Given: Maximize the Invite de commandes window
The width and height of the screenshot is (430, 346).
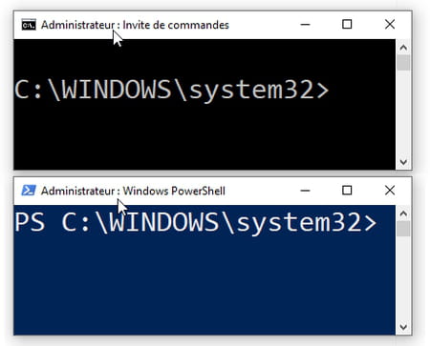Looking at the screenshot, I should [x=347, y=25].
